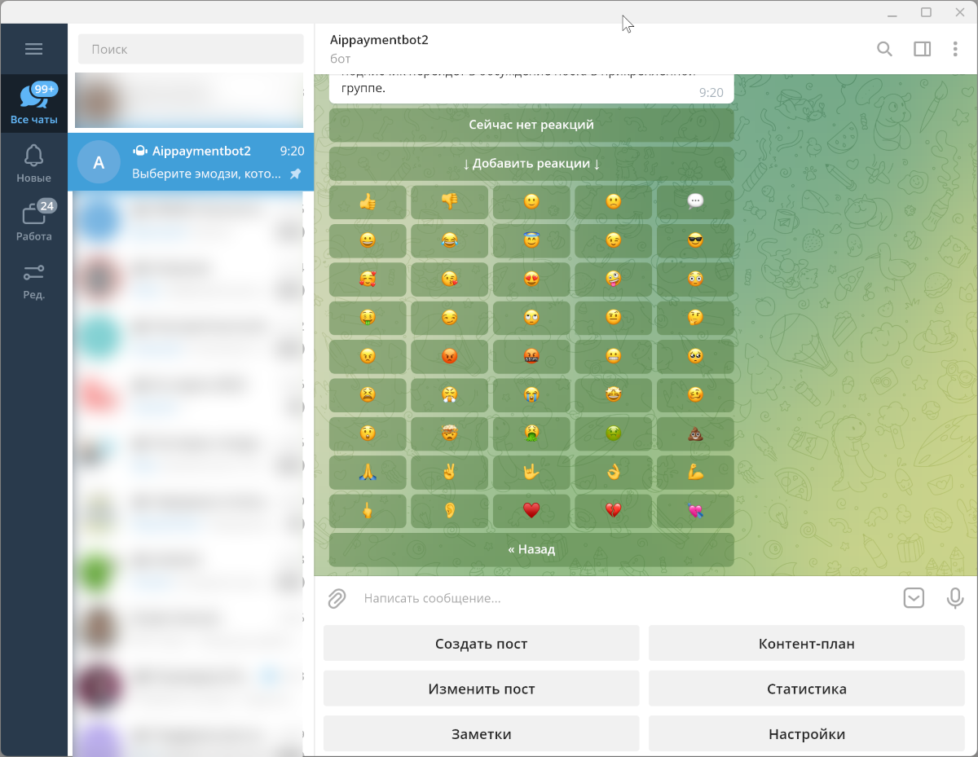Select the exploding head emoji
The width and height of the screenshot is (978, 757).
(x=450, y=434)
